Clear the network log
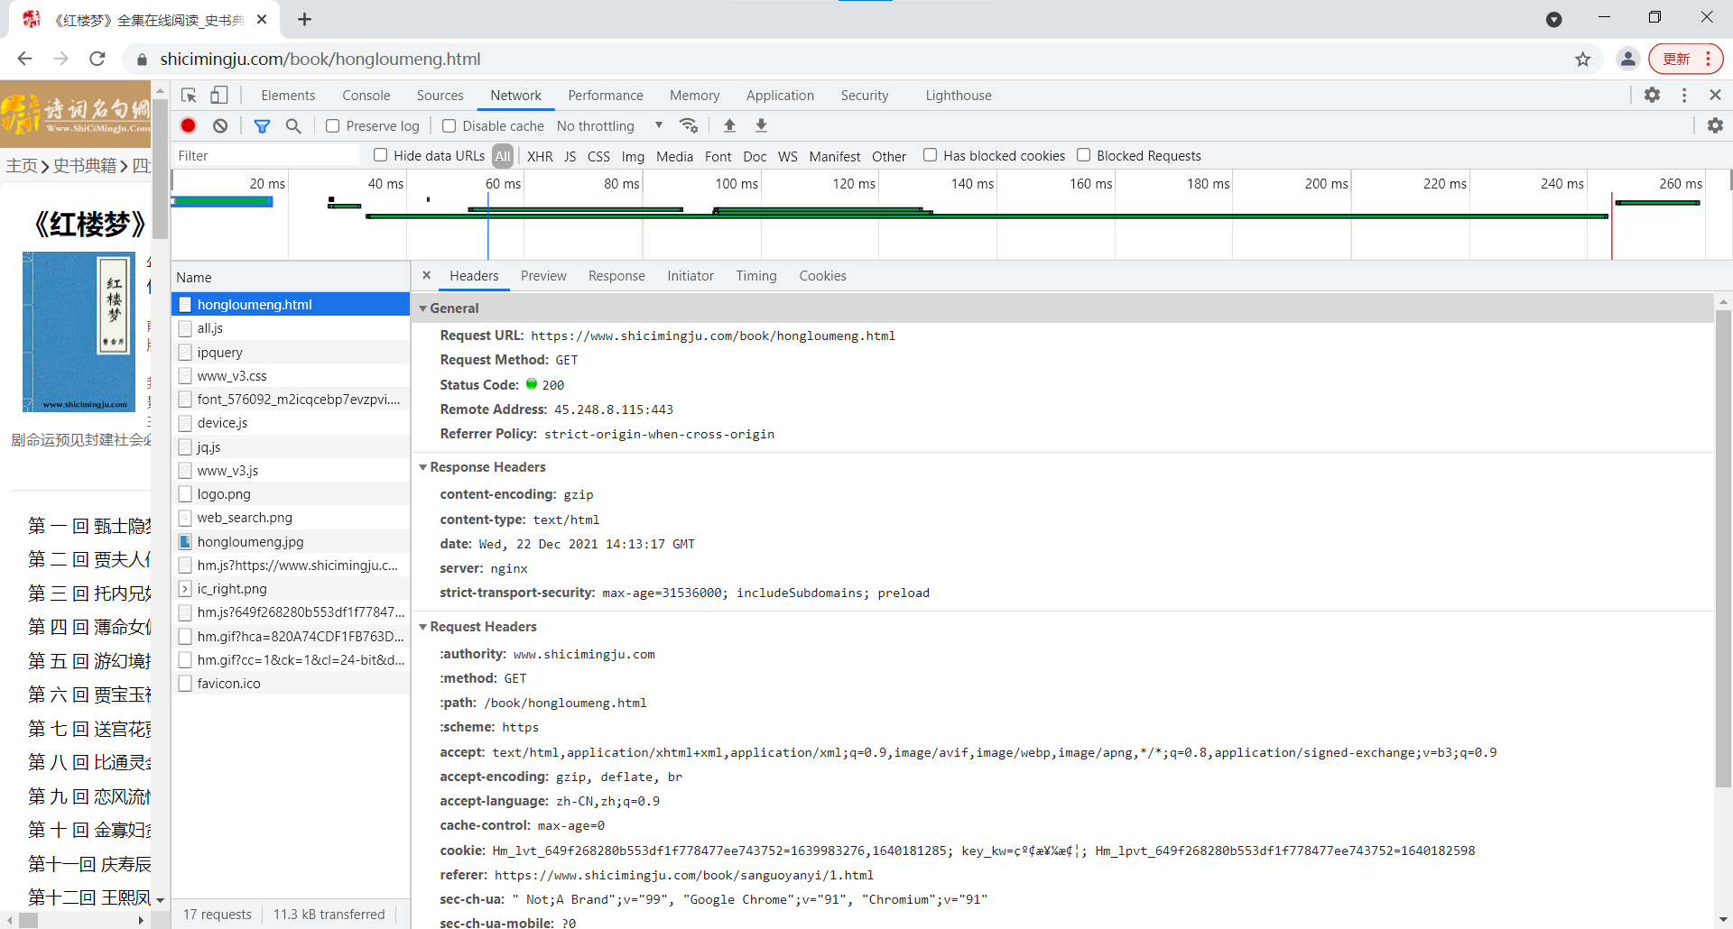This screenshot has width=1733, height=929. coord(220,126)
